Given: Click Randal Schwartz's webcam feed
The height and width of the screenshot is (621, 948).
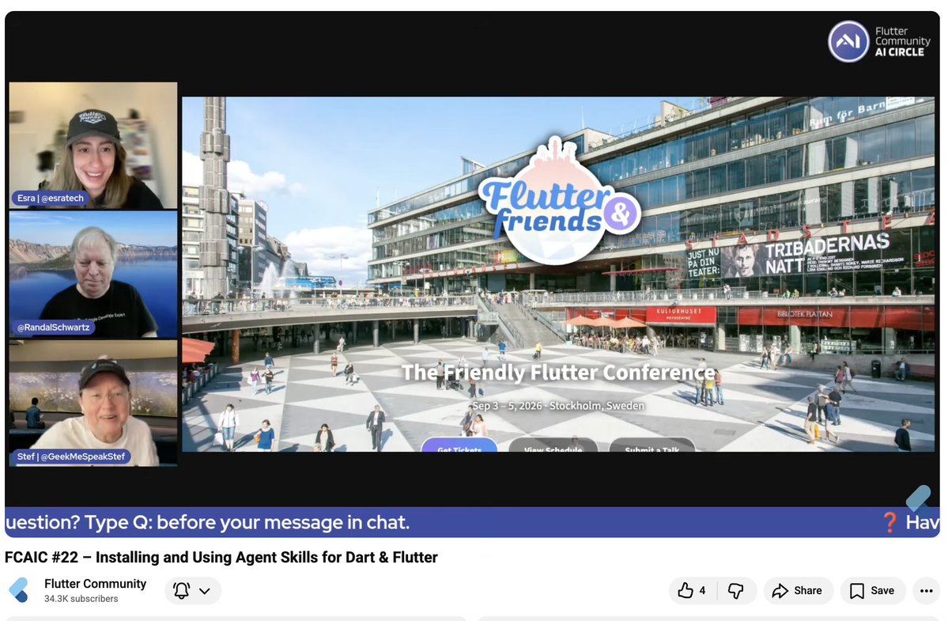Looking at the screenshot, I should click(x=93, y=274).
